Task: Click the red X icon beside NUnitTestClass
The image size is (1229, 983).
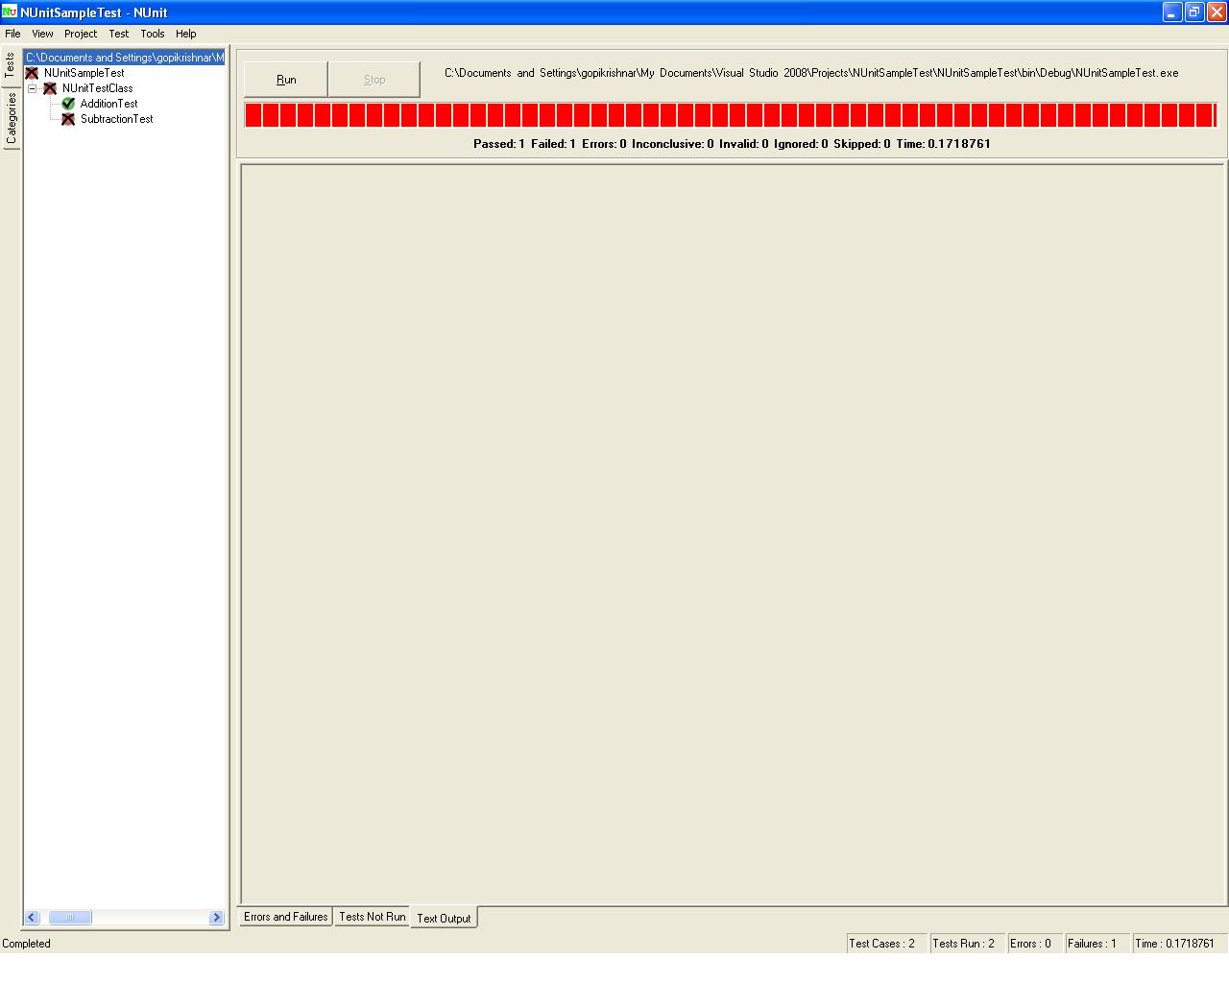Action: click(50, 88)
